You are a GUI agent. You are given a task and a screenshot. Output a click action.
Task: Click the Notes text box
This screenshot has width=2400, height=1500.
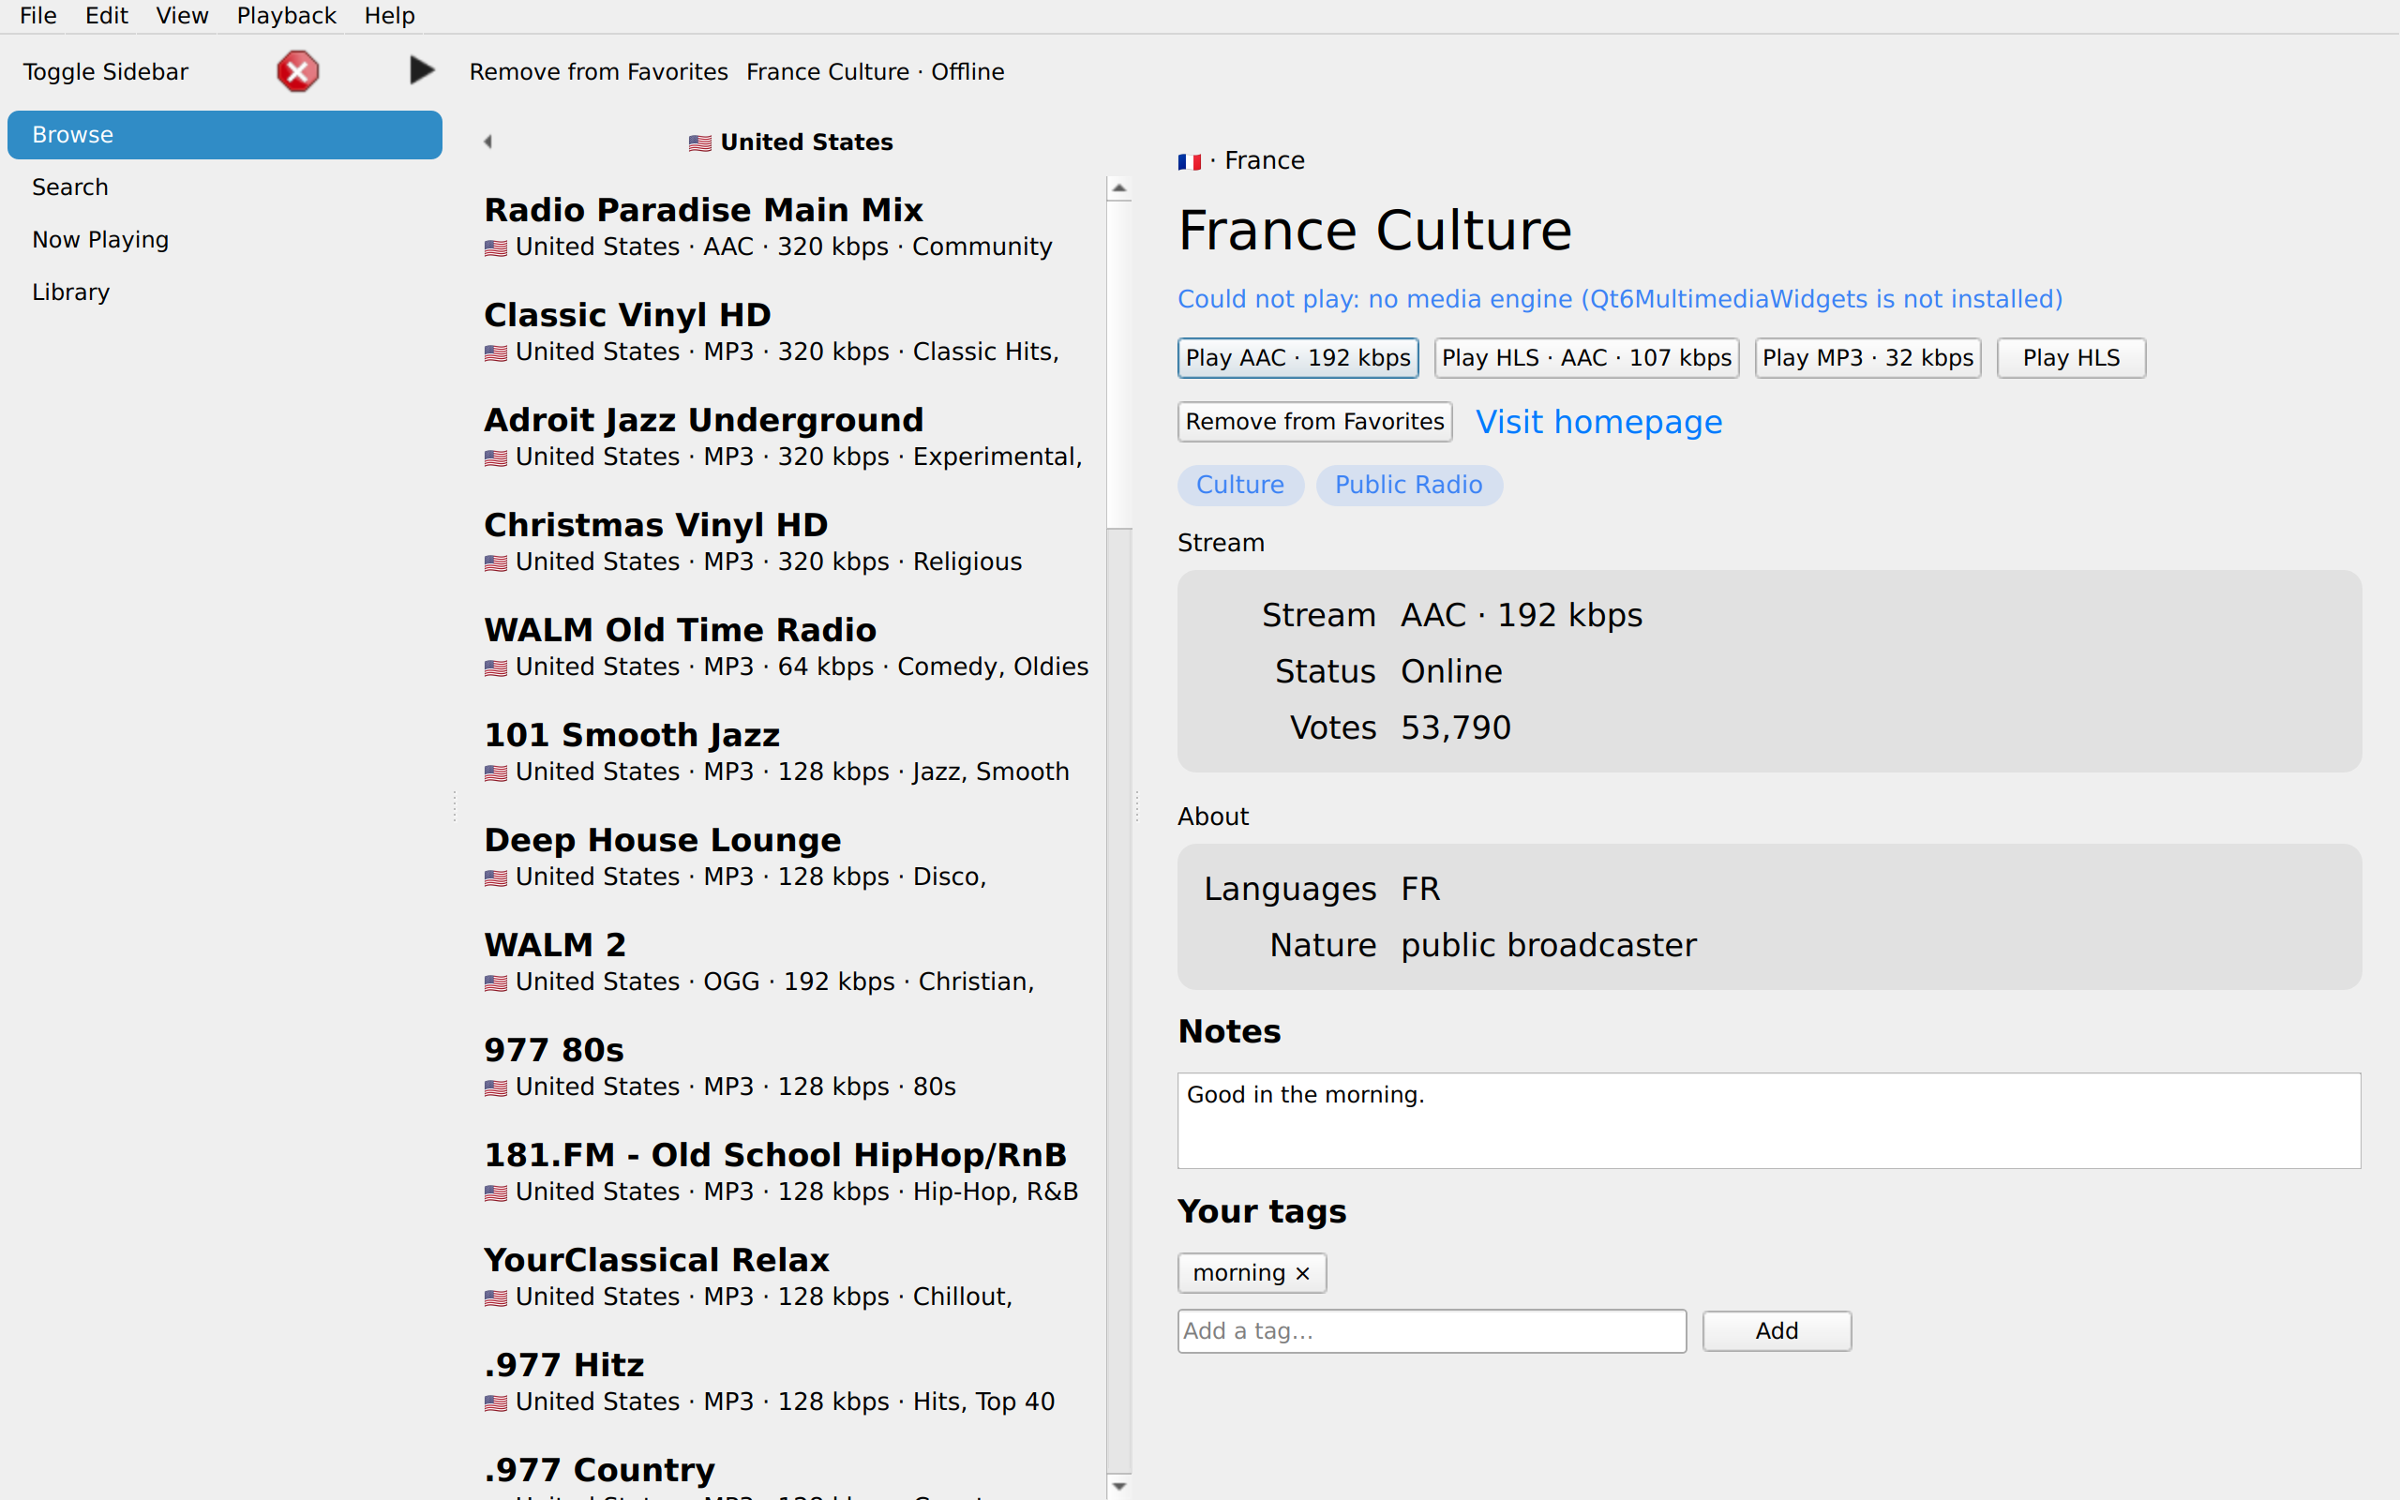pos(1768,1120)
